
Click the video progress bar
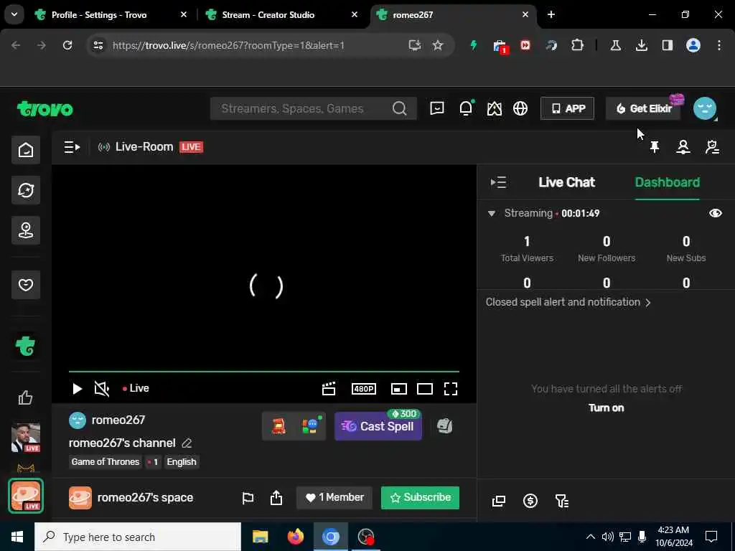[264, 372]
